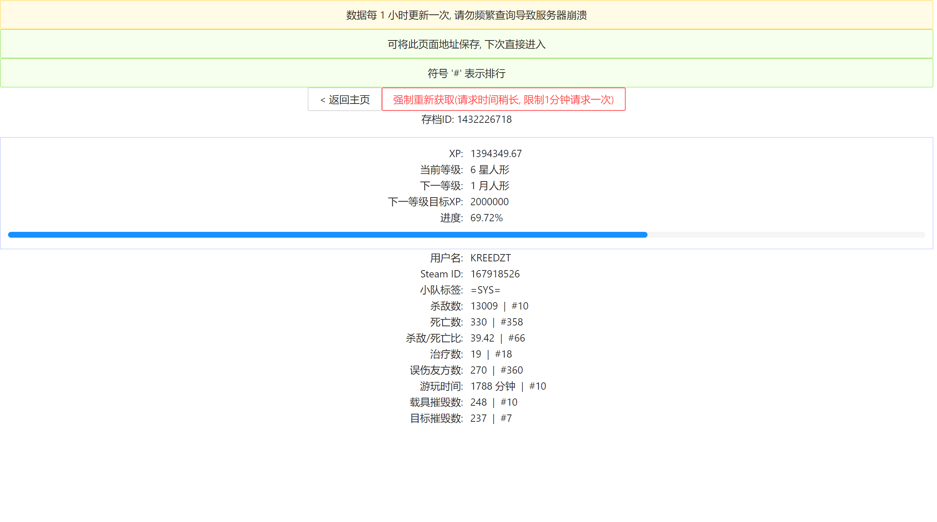The height and width of the screenshot is (522, 937).
Task: Click the Steam ID 167918526 value
Action: [x=495, y=274]
